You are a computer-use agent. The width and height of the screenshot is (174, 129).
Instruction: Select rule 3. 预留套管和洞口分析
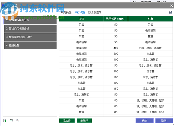[x=30, y=37]
